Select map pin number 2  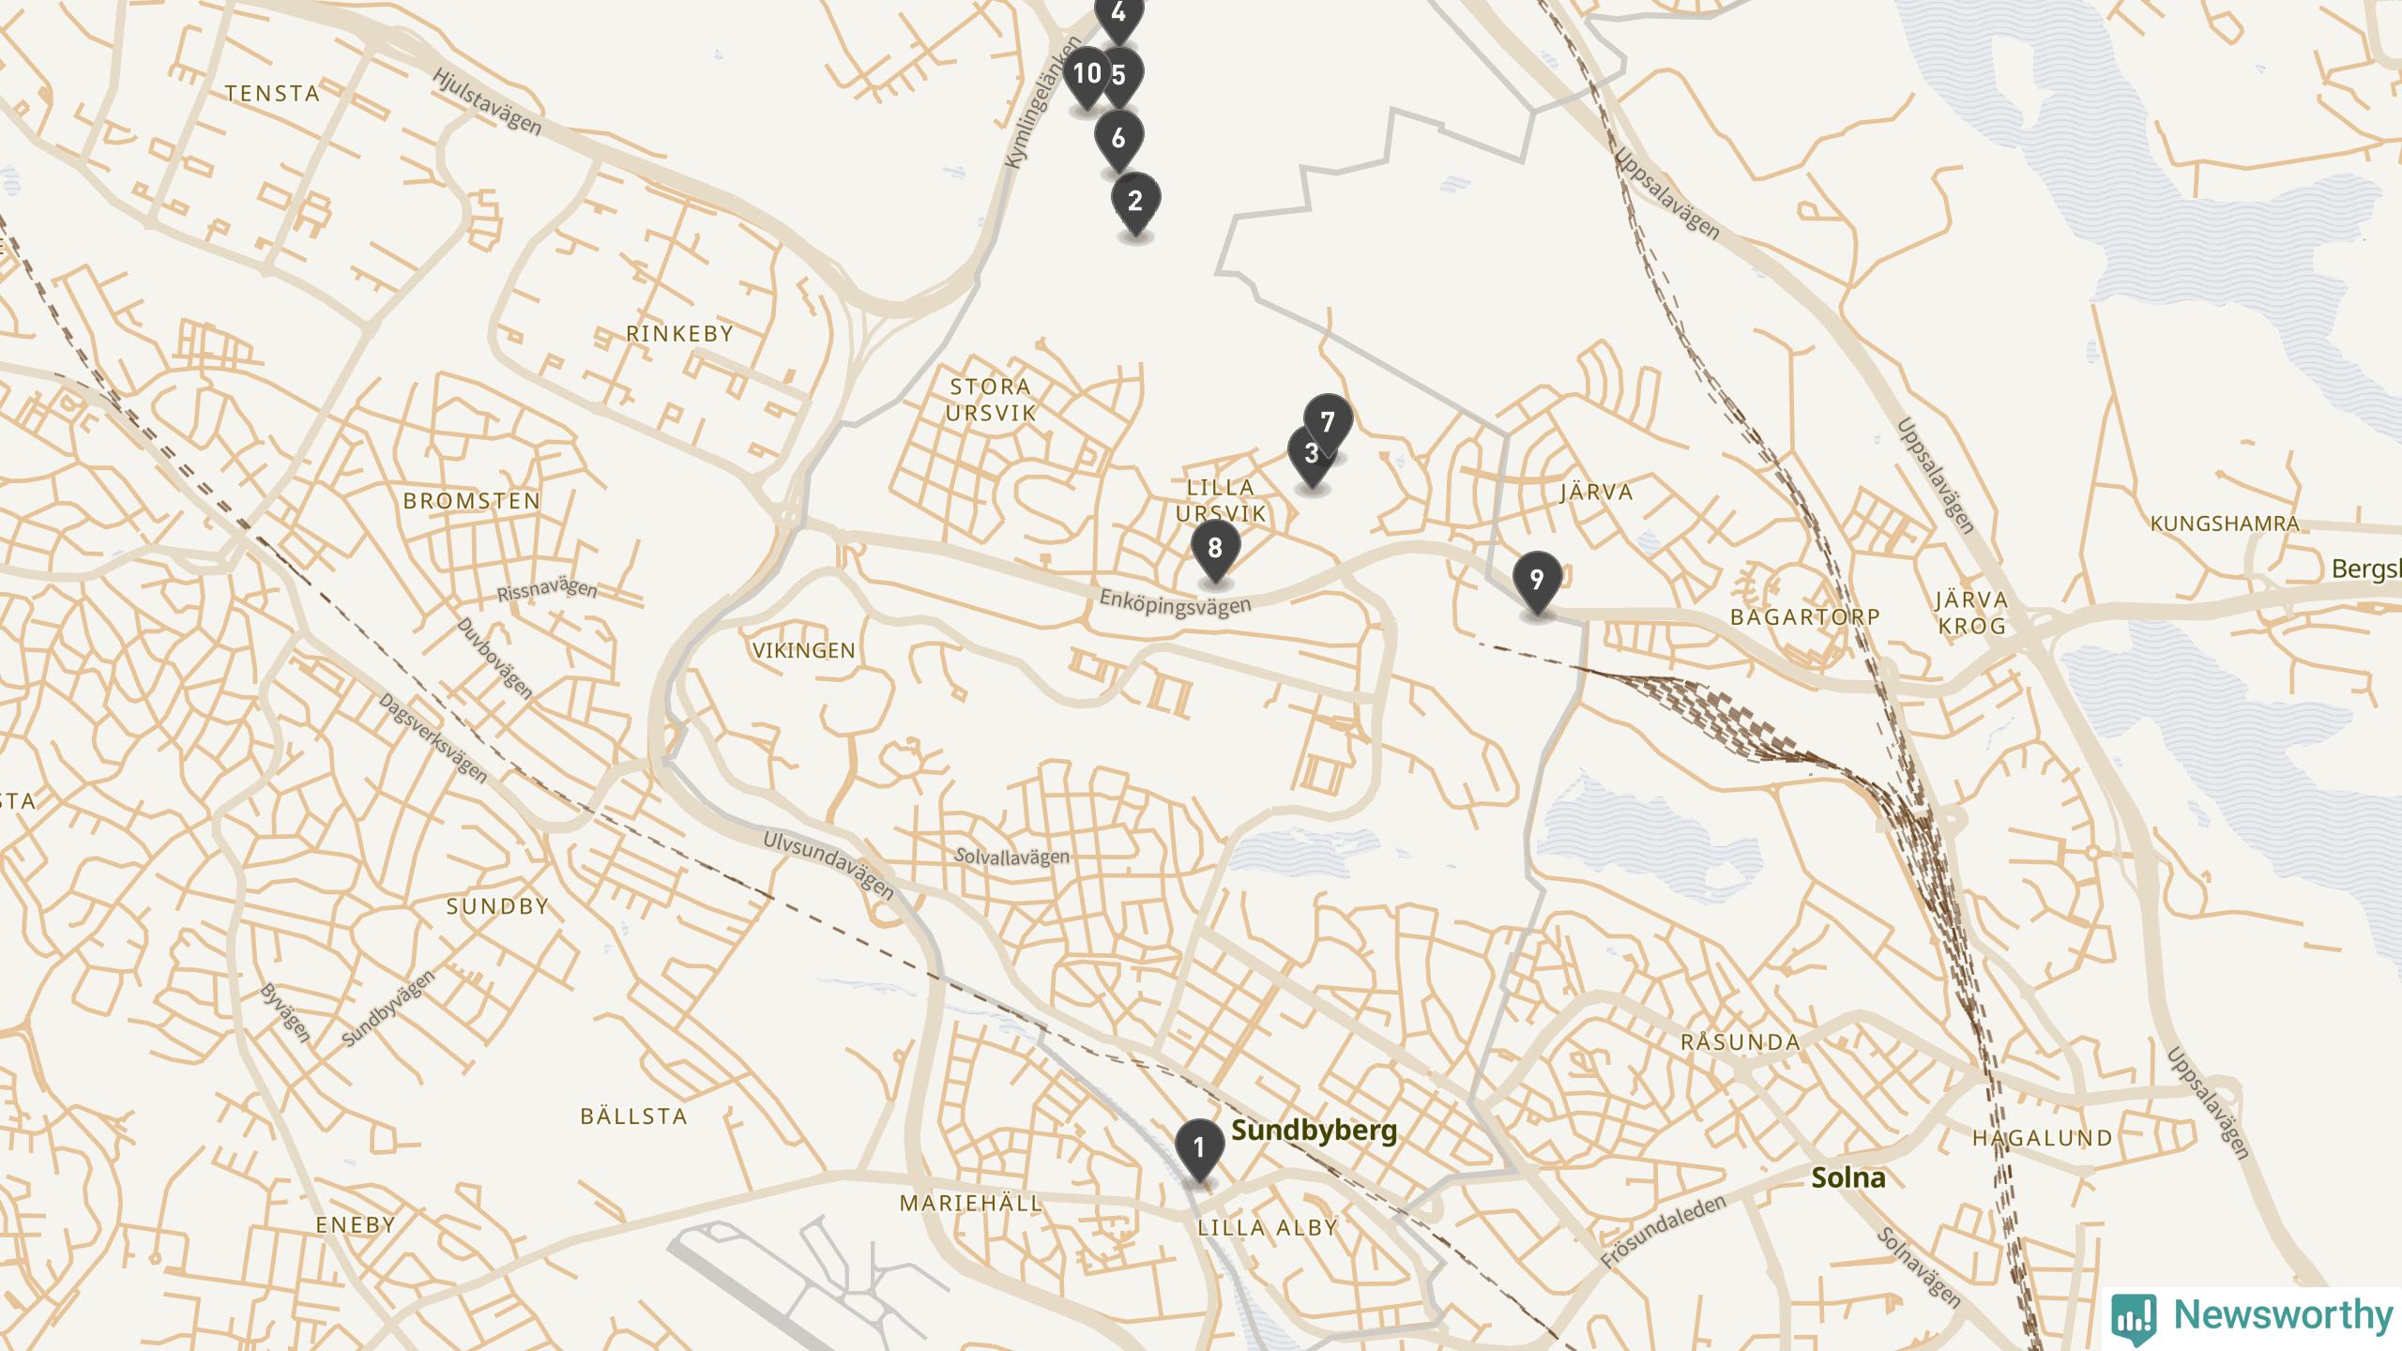[1135, 202]
